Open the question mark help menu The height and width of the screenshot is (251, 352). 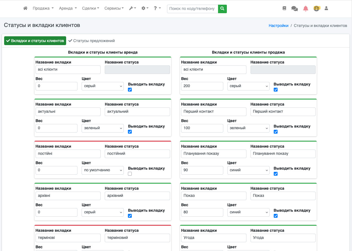pyautogui.click(x=157, y=9)
